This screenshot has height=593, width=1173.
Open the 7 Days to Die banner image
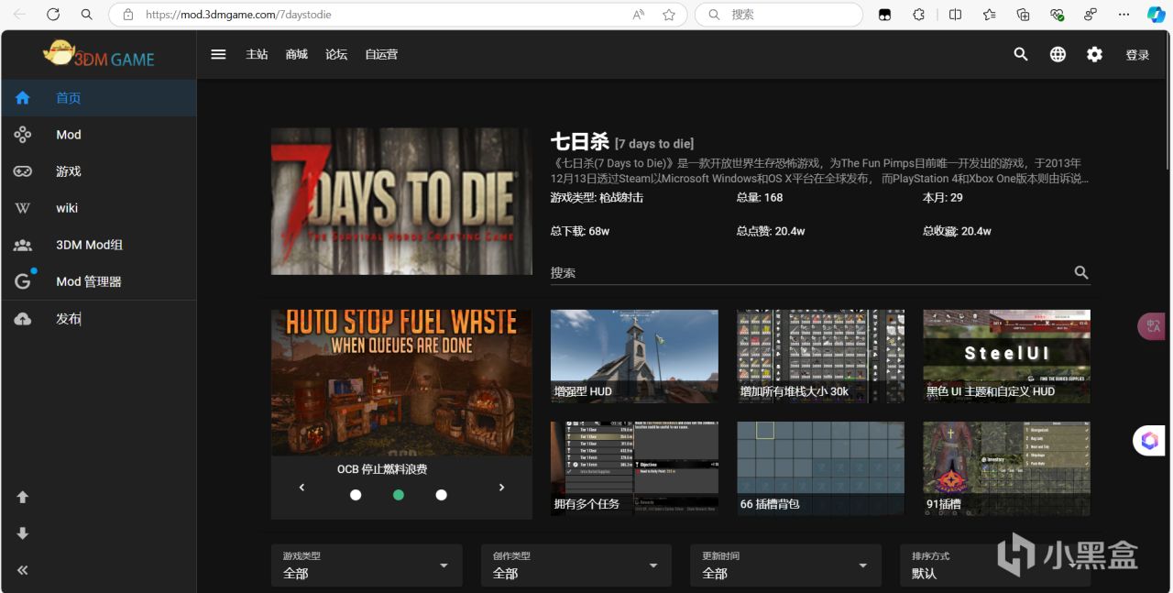tap(401, 201)
